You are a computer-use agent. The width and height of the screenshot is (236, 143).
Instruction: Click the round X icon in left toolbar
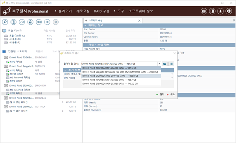tap(55, 22)
